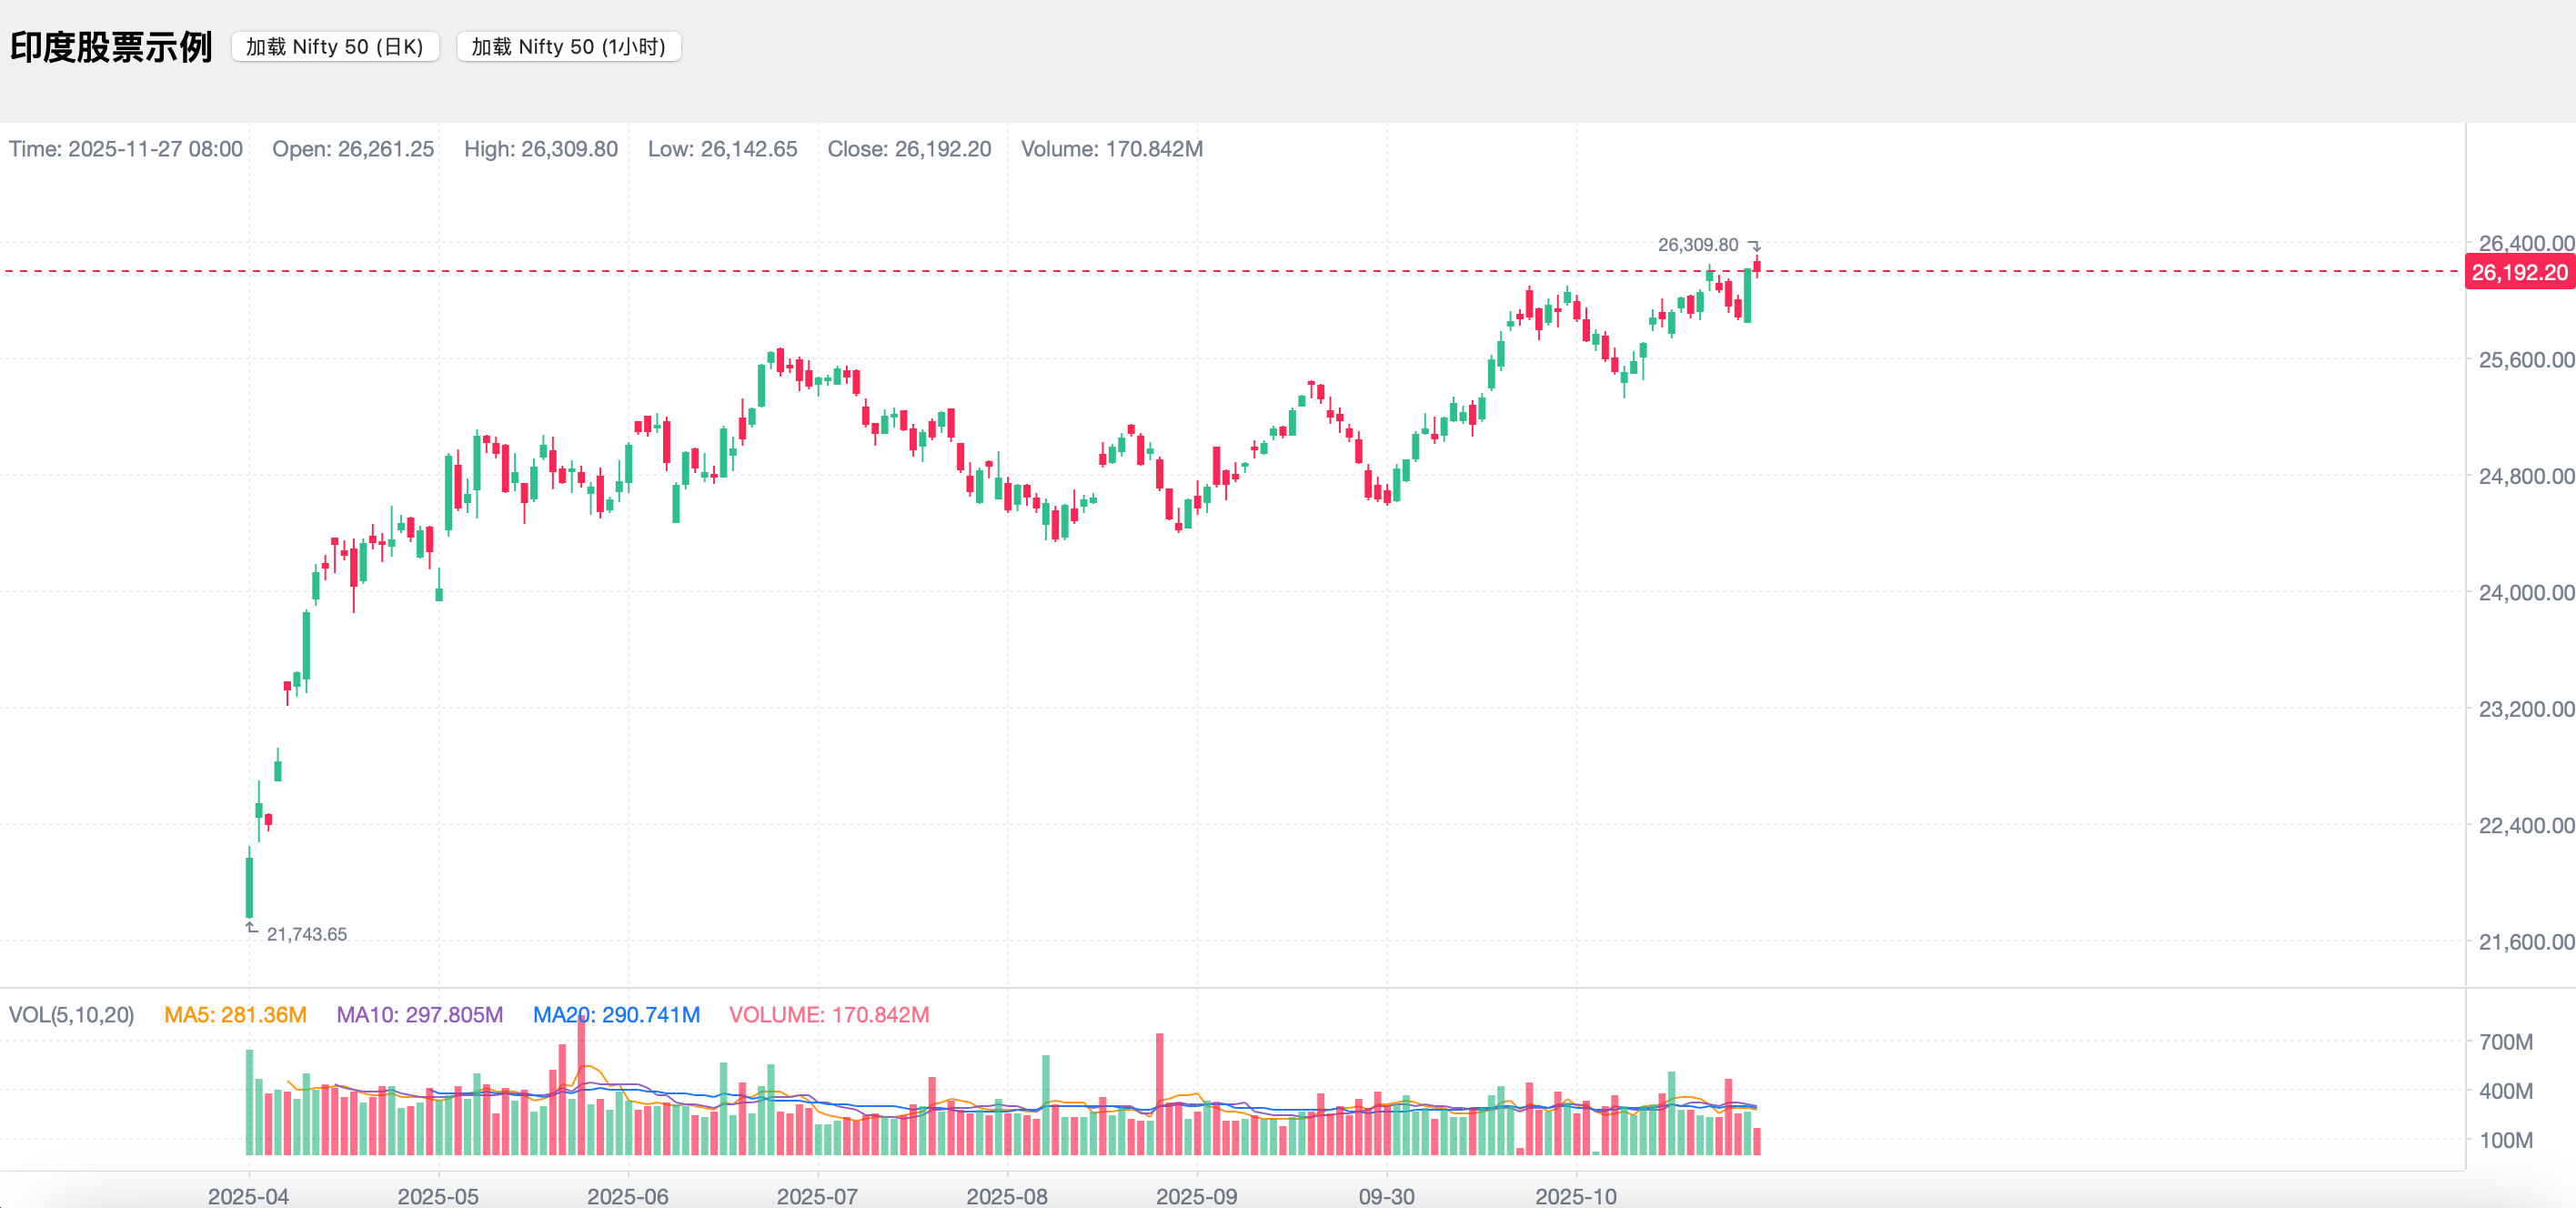Click the 24,000.00 price axis label
This screenshot has width=2576, height=1208.
point(2525,592)
